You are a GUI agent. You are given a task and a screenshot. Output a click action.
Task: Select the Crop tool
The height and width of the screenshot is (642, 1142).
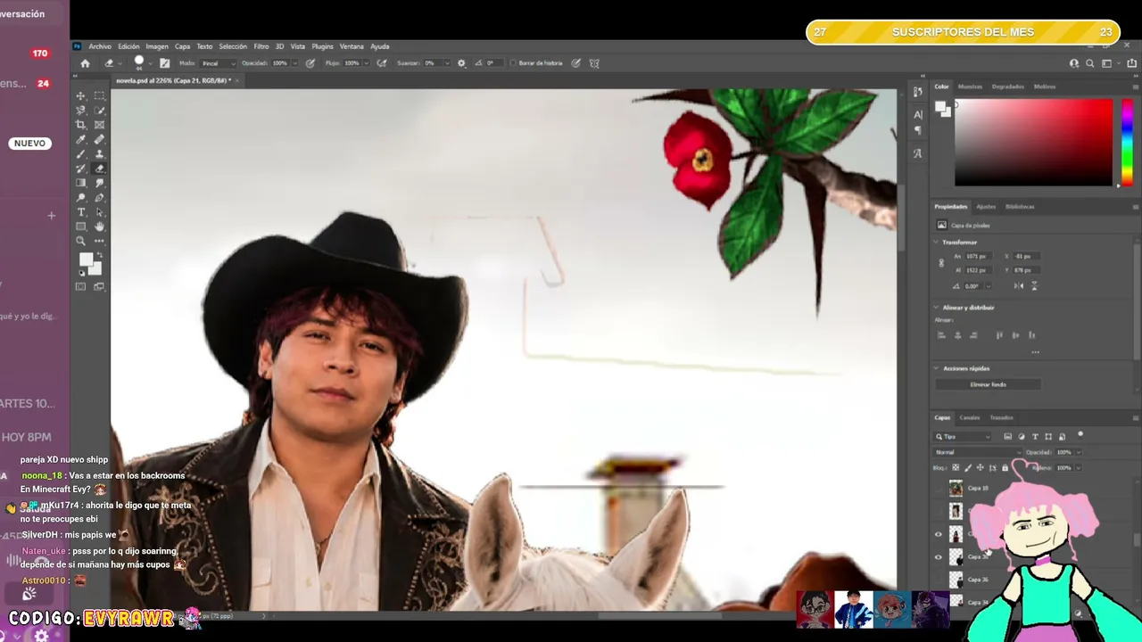point(81,125)
